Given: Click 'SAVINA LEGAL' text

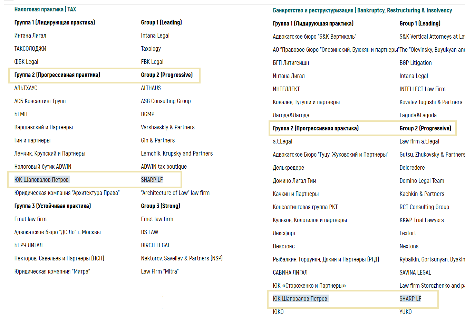Looking at the screenshot, I should pyautogui.click(x=415, y=272).
